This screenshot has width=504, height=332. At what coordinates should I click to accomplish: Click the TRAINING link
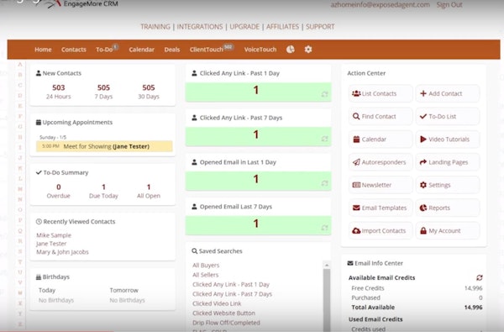(x=155, y=27)
